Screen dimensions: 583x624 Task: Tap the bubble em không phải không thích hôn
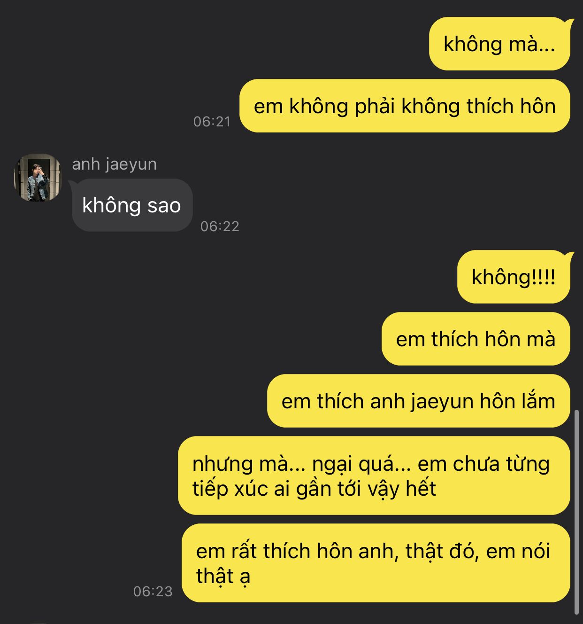point(405,106)
